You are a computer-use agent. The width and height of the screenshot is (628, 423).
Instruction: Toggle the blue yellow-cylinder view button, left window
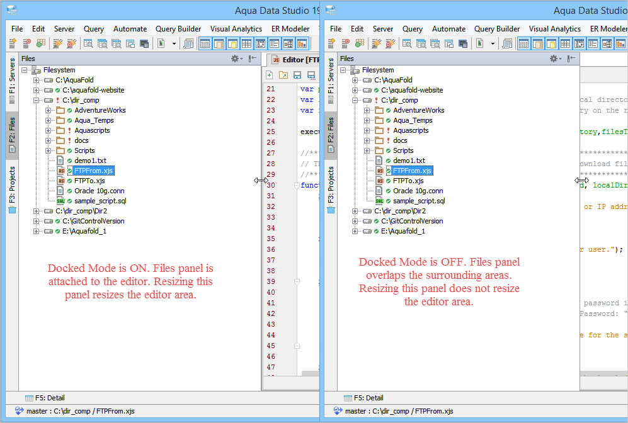pyautogui.click(x=232, y=43)
